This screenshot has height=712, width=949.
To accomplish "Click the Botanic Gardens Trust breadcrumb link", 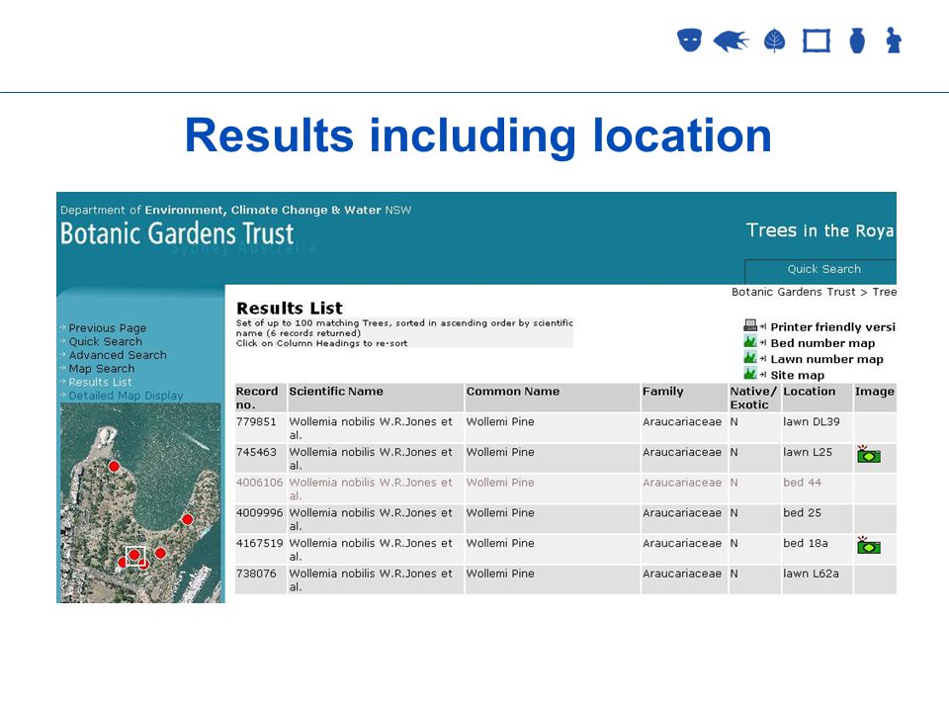I will tap(794, 292).
